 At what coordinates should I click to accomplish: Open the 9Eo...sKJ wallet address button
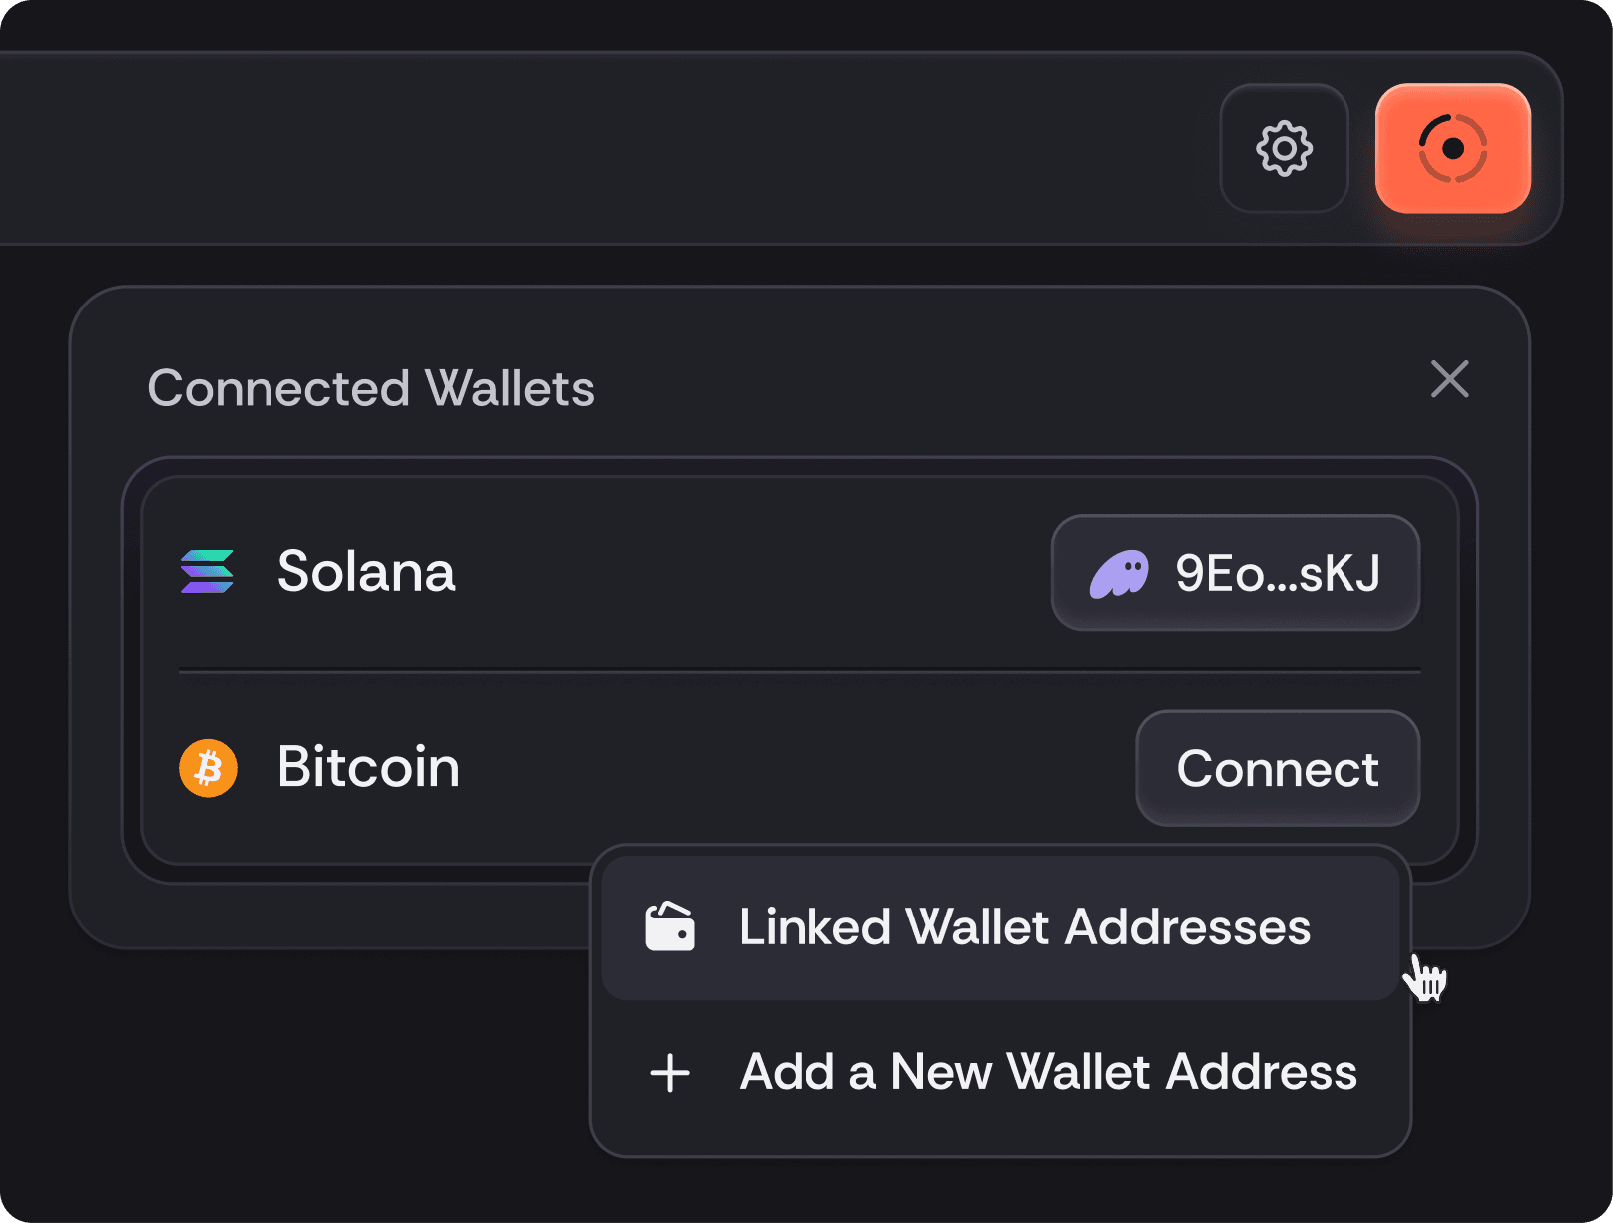coord(1235,573)
